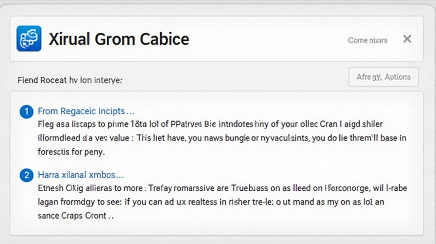Screen dimensions: 436x244
Task: Click the "Xirual Grom Cabice" title text
Action: click(119, 39)
